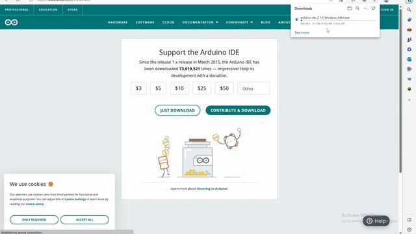Select the $10 donation amount
The image size is (416, 234).
pos(179,88)
